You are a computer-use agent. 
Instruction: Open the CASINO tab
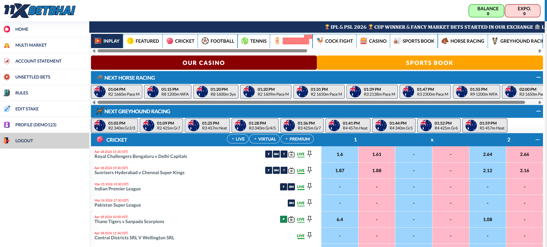click(373, 41)
